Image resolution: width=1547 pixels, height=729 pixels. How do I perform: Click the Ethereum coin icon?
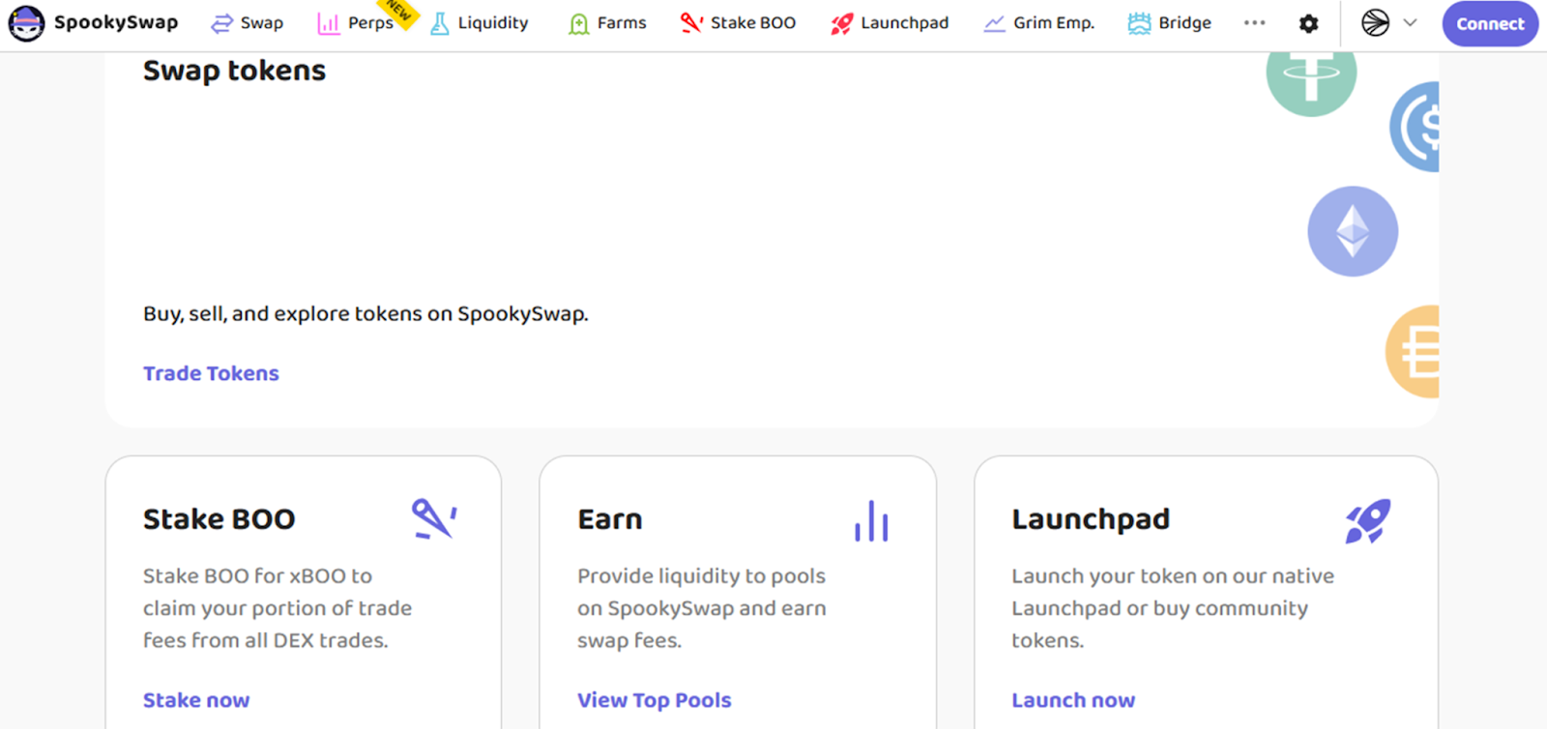click(x=1352, y=231)
